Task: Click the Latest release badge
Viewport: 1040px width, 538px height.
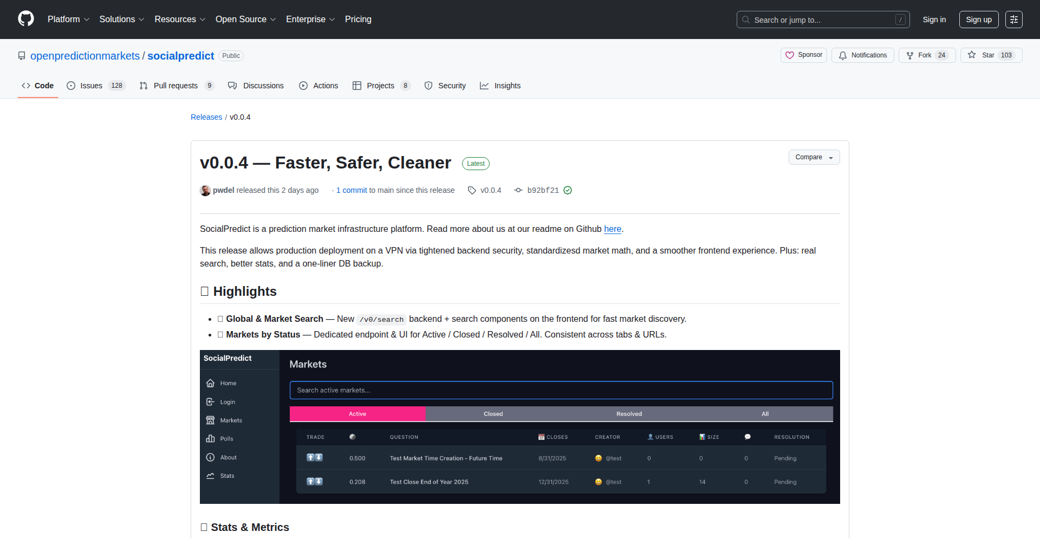Action: click(476, 164)
